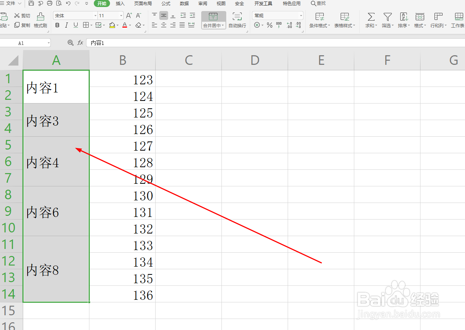Toggle Wrap Text (自动换行)
465x330 pixels.
(x=237, y=20)
